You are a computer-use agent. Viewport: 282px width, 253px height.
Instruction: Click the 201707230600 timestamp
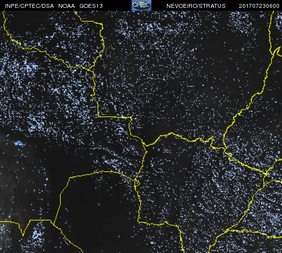pos(259,6)
